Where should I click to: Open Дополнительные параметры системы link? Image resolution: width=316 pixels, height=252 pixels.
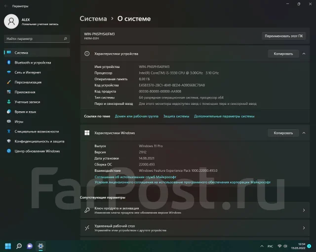click(x=224, y=116)
